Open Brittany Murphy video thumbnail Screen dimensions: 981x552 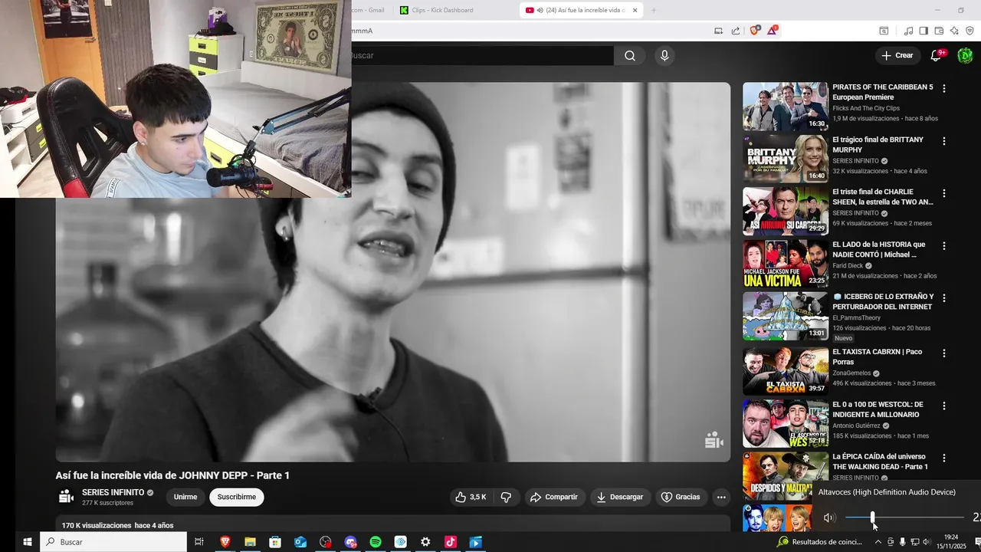786,159
